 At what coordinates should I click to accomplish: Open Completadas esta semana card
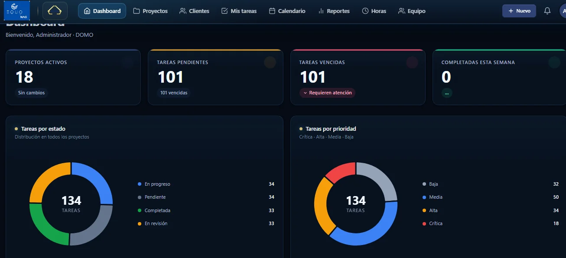pyautogui.click(x=499, y=77)
